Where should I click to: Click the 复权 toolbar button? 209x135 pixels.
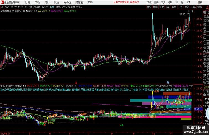(x=149, y=7)
